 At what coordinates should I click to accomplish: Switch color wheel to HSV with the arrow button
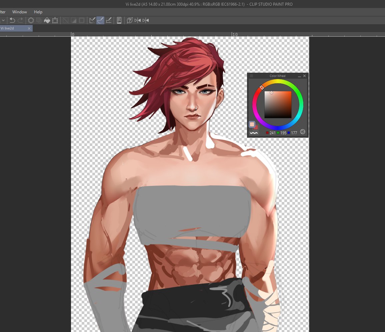(x=303, y=132)
